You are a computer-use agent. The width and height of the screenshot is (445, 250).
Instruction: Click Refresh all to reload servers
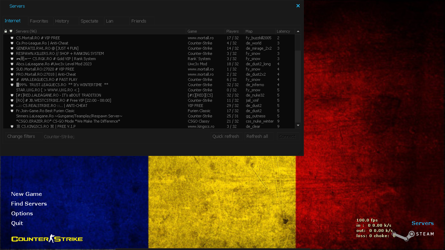point(257,136)
